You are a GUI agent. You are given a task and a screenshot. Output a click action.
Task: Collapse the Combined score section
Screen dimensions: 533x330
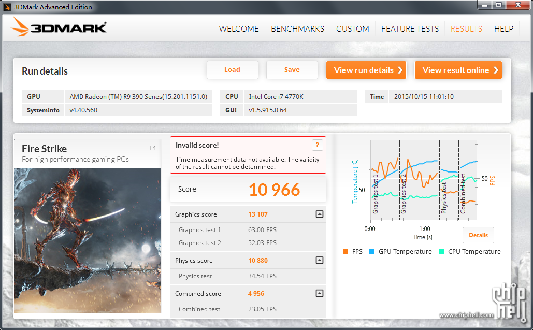click(320, 293)
